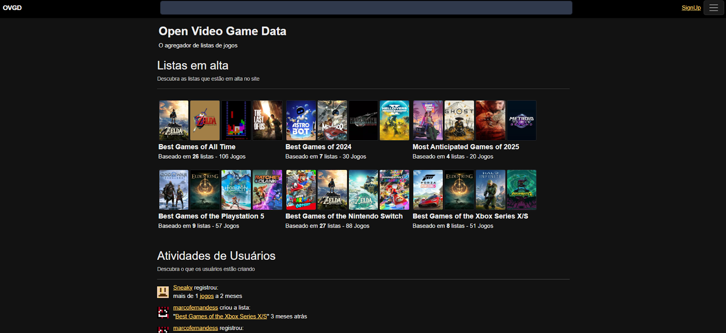Click 'O agregador de listas de jogos' tagline
Image resolution: width=726 pixels, height=333 pixels.
tap(198, 45)
